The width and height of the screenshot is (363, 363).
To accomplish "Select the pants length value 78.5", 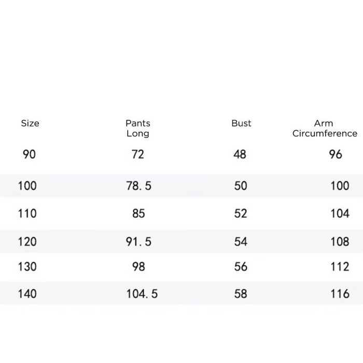I will click(139, 186).
